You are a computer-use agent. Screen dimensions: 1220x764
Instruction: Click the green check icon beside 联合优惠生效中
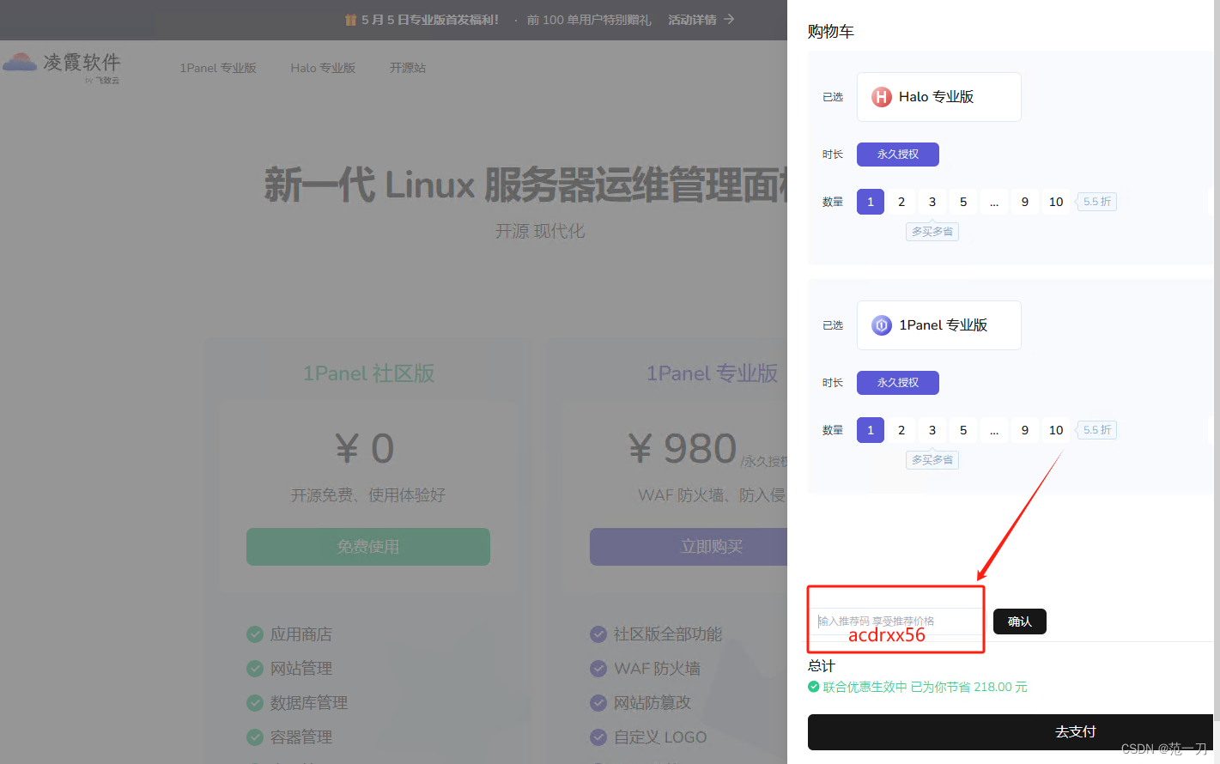814,687
